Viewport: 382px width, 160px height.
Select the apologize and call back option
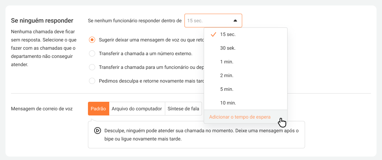click(92, 81)
